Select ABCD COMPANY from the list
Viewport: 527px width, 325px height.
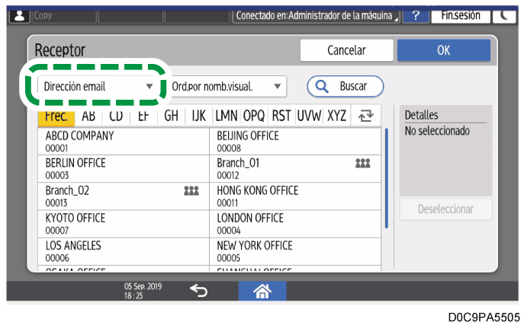click(x=123, y=142)
